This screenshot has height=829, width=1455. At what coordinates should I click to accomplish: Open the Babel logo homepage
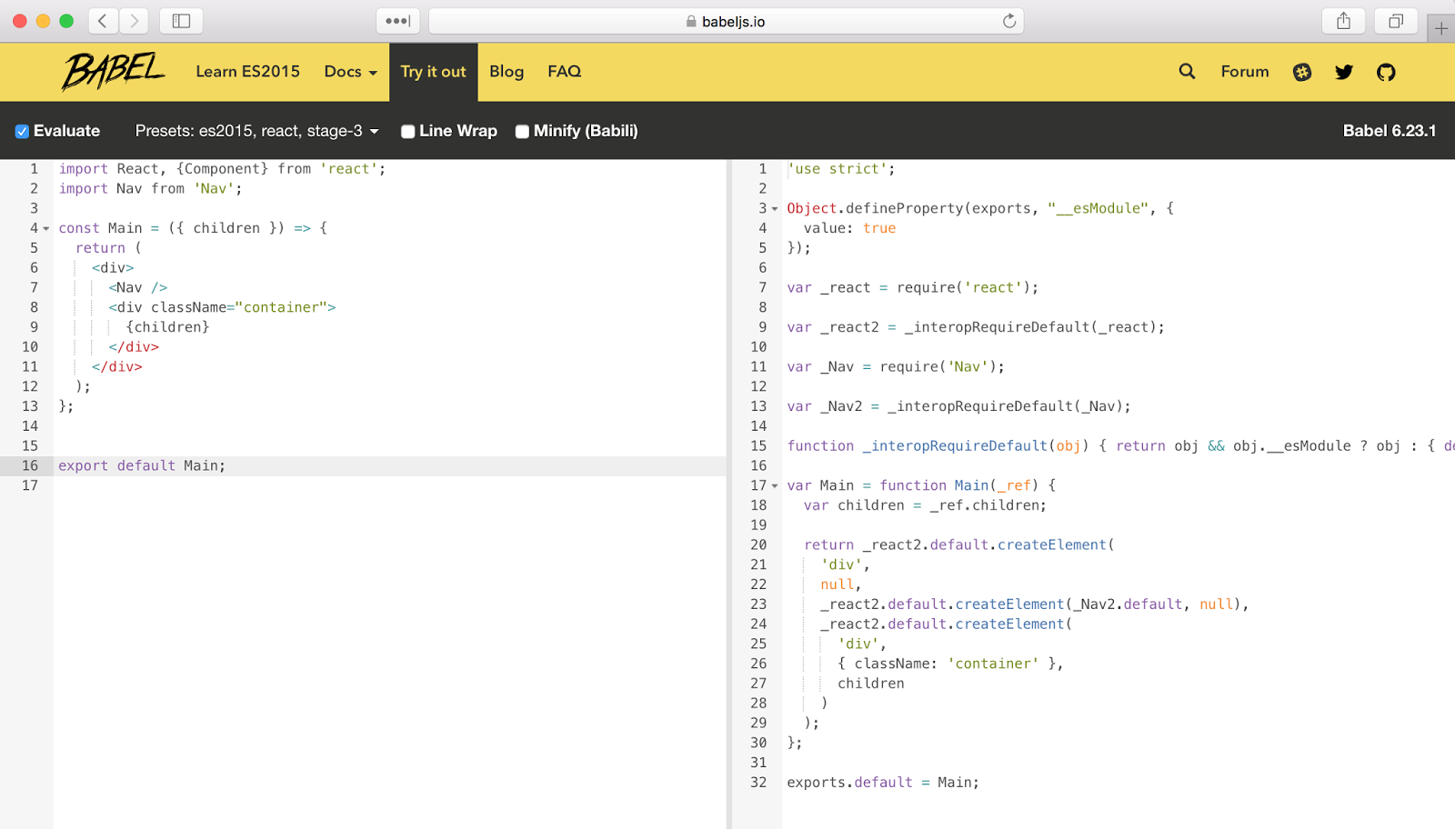[114, 71]
